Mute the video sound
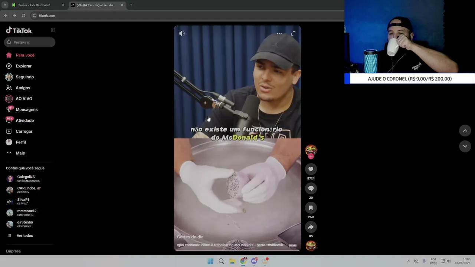 pos(182,33)
